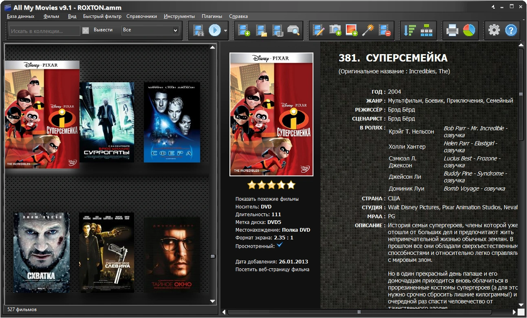Click the year value 2004
The image size is (527, 318).
point(395,92)
